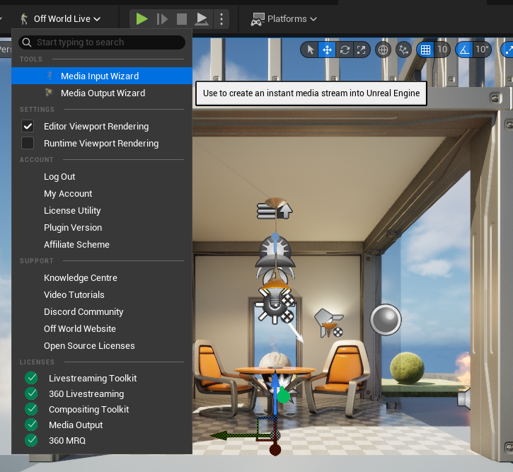Click the Media Input Wizard icon
513x472 pixels.
coord(50,76)
